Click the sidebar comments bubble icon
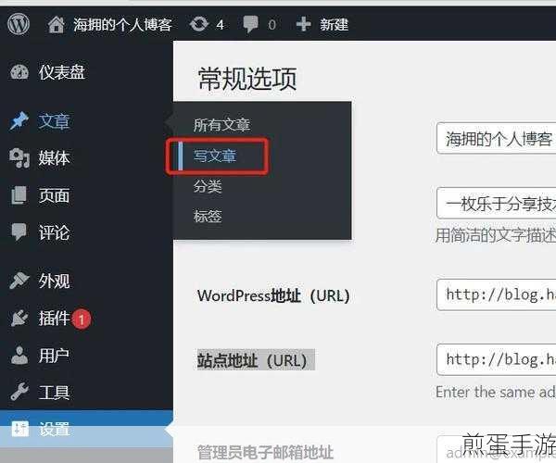 (19, 232)
